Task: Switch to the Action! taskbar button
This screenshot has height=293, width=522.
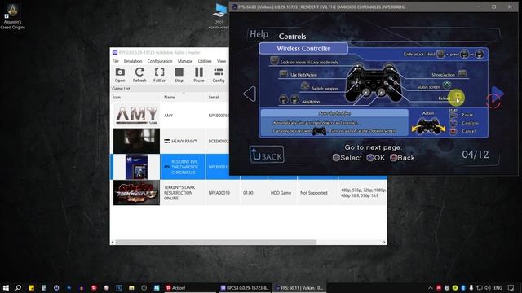Action: click(x=190, y=287)
